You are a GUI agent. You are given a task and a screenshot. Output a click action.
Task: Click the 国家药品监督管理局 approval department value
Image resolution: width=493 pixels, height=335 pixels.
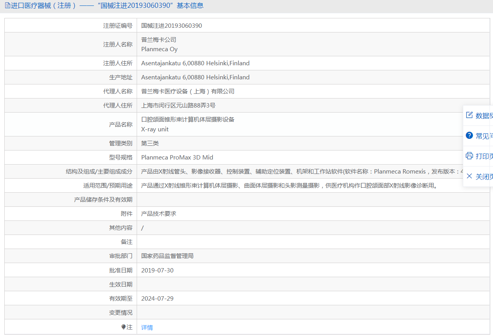168,256
